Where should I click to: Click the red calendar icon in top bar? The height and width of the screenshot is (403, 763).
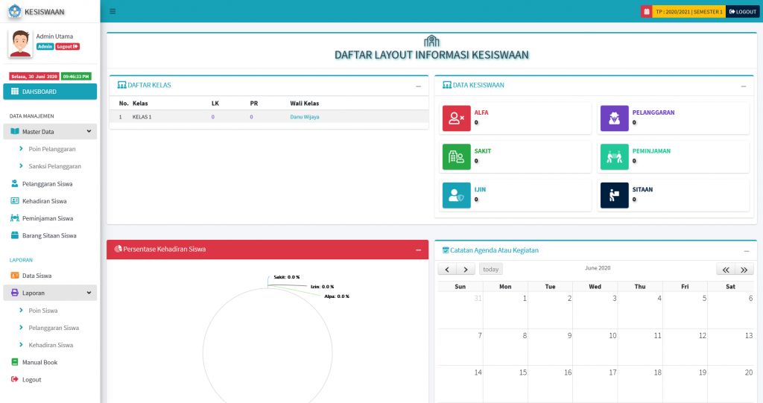646,12
